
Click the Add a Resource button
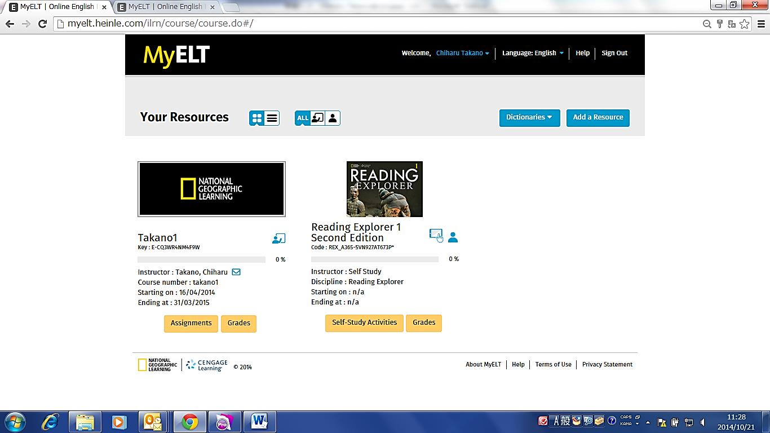click(598, 117)
